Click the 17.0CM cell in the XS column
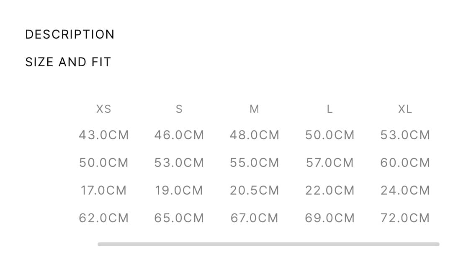Viewport: 471px width, 278px height. click(x=104, y=190)
